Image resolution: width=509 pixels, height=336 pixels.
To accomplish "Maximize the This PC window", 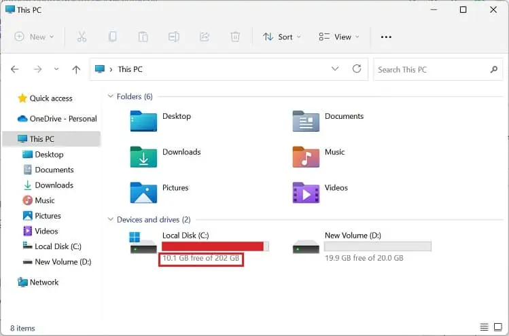I will coord(463,10).
